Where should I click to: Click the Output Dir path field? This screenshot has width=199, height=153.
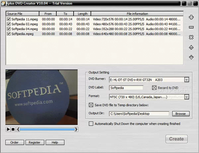[139, 114]
